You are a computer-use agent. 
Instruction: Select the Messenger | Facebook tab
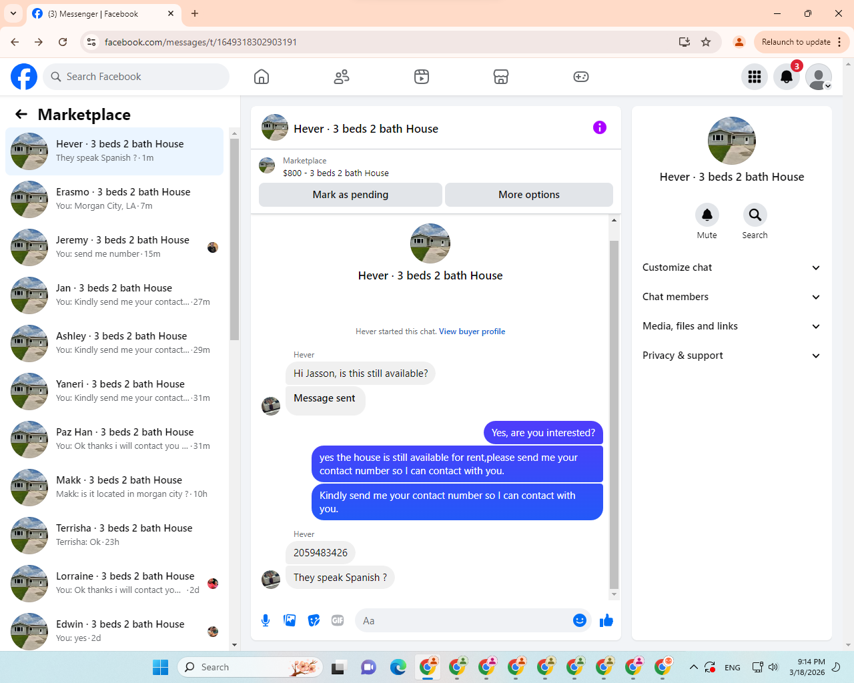point(103,13)
